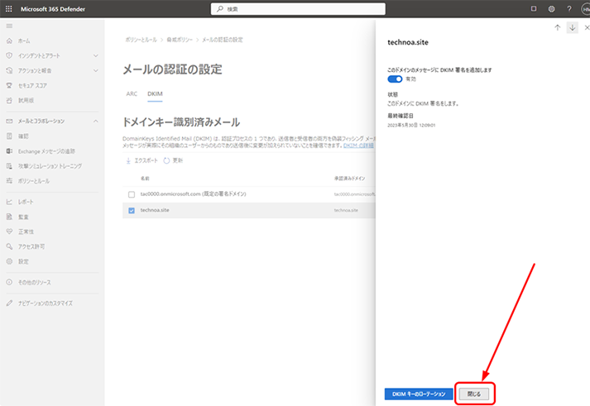The height and width of the screenshot is (406, 590).
Task: Open the header settings gear icon
Action: click(x=551, y=8)
